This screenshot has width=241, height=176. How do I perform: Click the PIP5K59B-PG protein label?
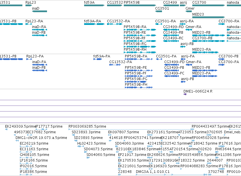[136, 79]
